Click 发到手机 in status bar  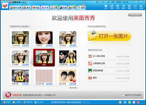click(28, 102)
